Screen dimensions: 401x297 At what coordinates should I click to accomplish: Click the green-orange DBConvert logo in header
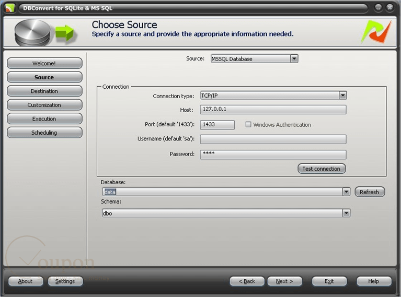coord(376,32)
